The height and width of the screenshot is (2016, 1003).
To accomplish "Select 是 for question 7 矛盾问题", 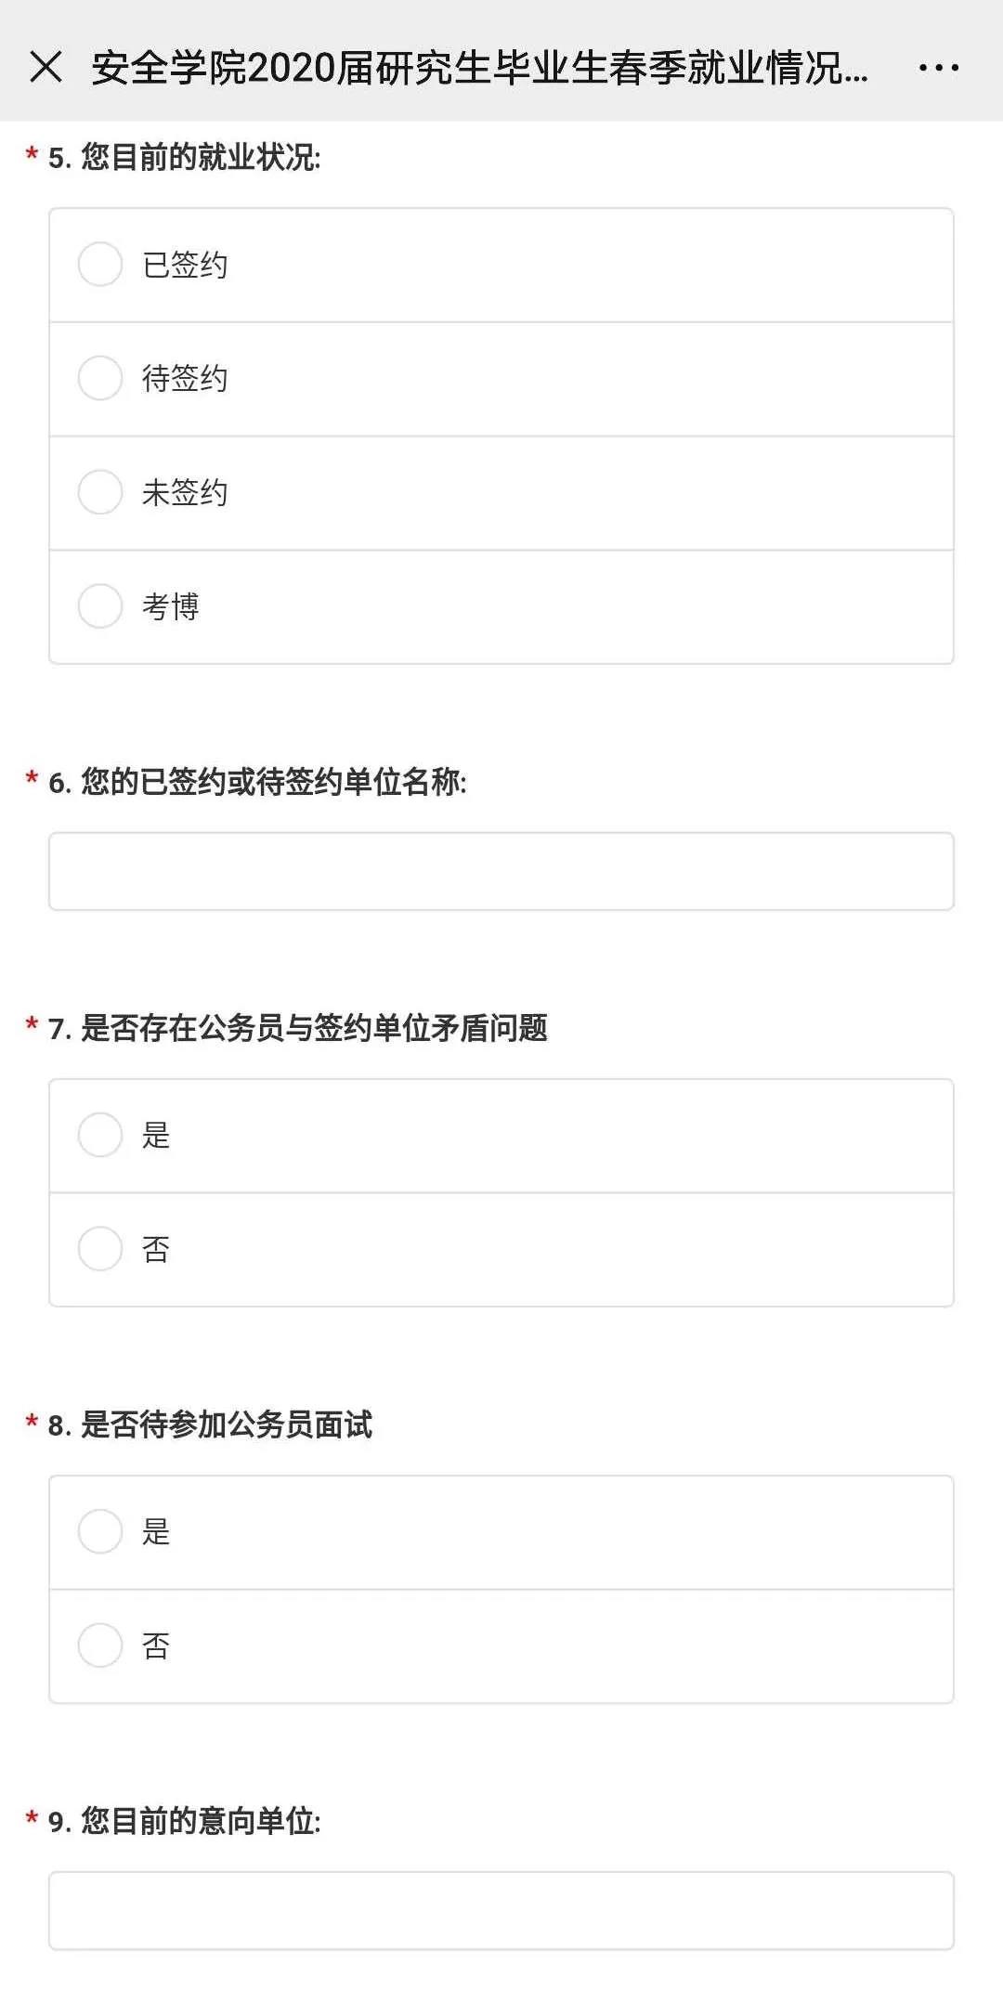I will pyautogui.click(x=100, y=1135).
